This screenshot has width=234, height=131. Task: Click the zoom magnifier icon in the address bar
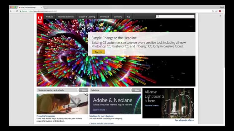213,11
